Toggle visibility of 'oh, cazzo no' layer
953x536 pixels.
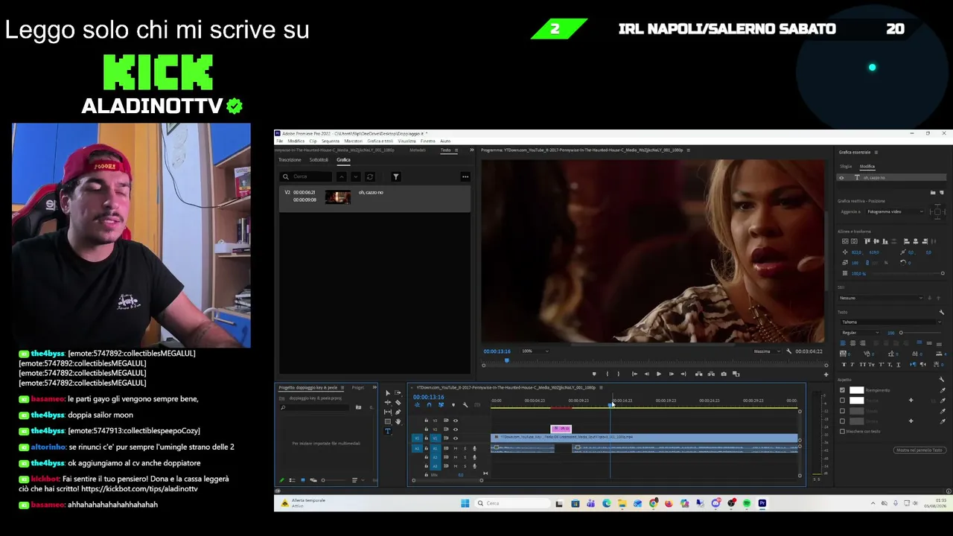(x=842, y=178)
